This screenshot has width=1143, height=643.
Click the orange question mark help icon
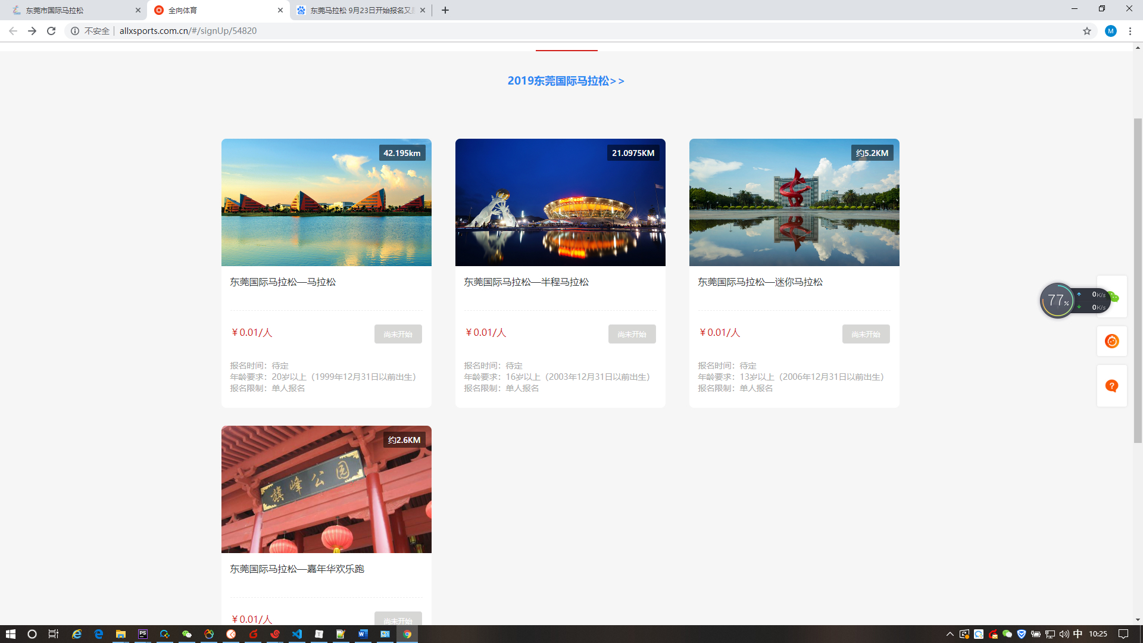[1111, 386]
